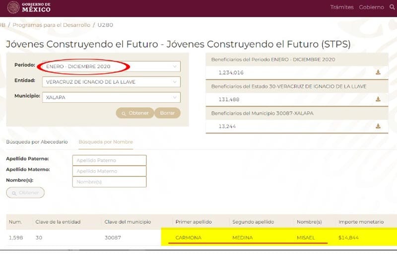Select the Búsqueda por Nombre tab
This screenshot has width=397, height=254.
coord(105,142)
